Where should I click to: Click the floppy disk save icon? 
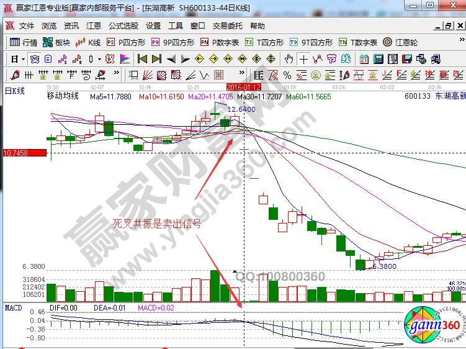[407, 59]
